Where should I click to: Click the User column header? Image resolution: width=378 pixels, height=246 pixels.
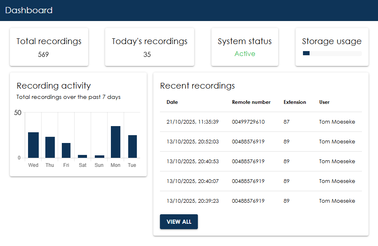coord(324,102)
